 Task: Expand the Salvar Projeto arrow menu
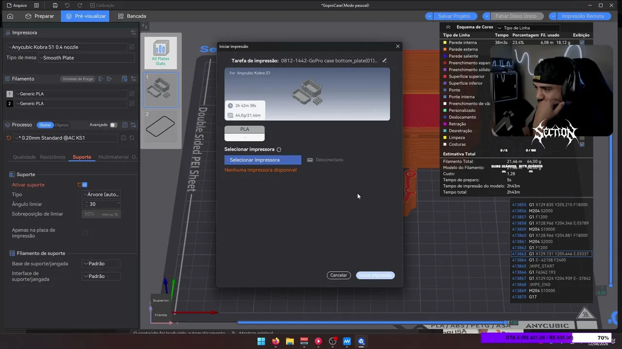[x=429, y=16]
